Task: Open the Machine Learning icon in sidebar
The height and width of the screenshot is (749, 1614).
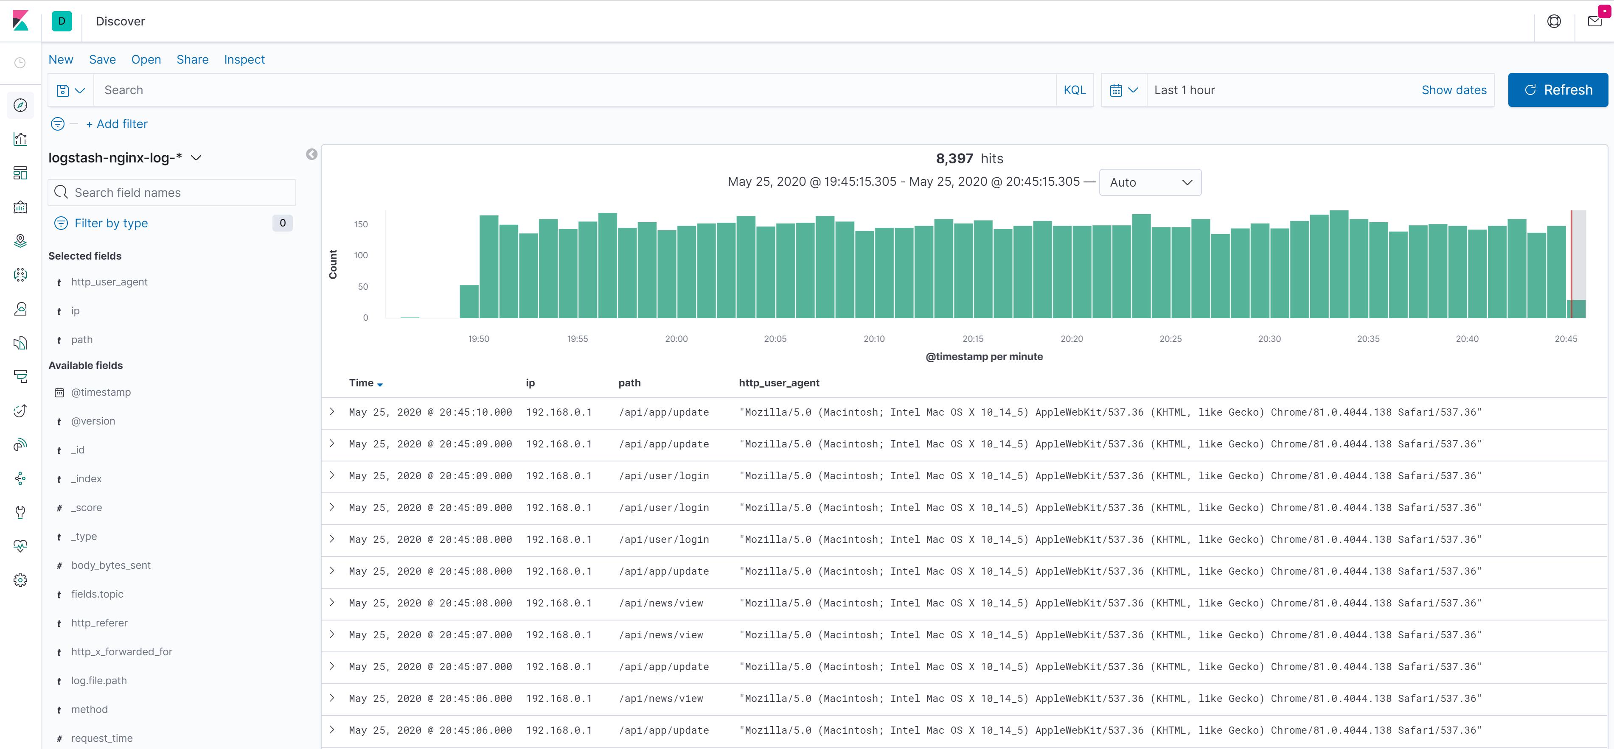Action: (20, 274)
